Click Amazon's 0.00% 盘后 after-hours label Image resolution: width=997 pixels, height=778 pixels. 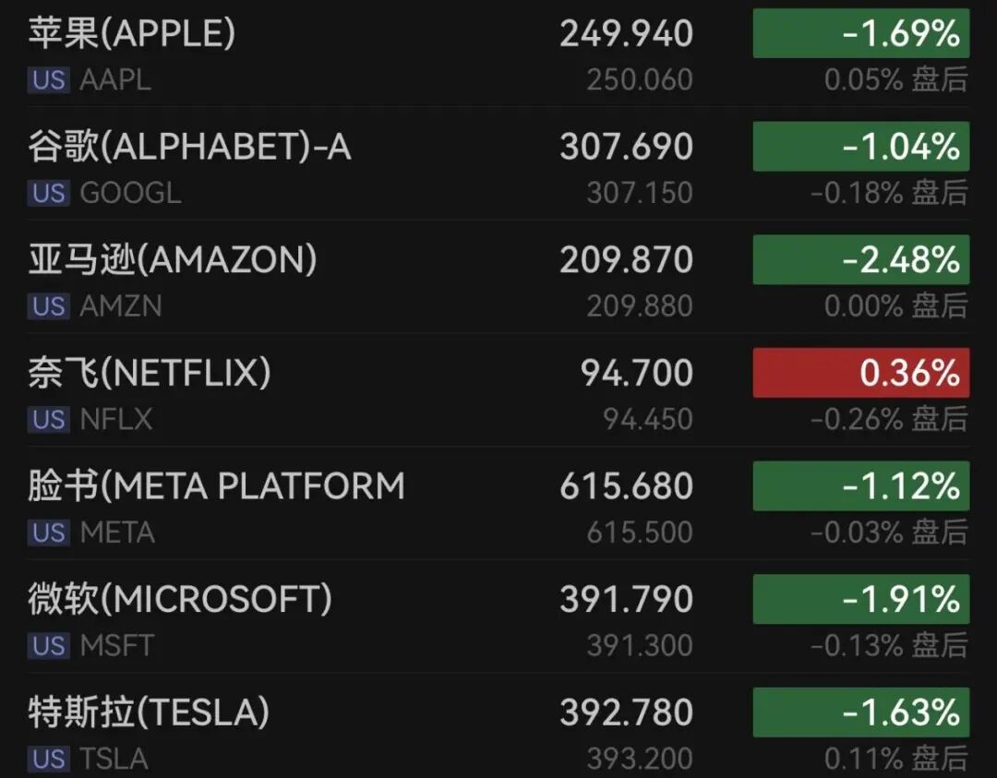(895, 306)
